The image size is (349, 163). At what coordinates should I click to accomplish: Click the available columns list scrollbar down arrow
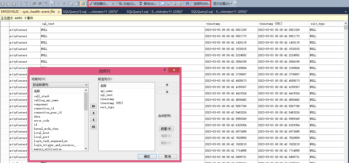pos(86,149)
